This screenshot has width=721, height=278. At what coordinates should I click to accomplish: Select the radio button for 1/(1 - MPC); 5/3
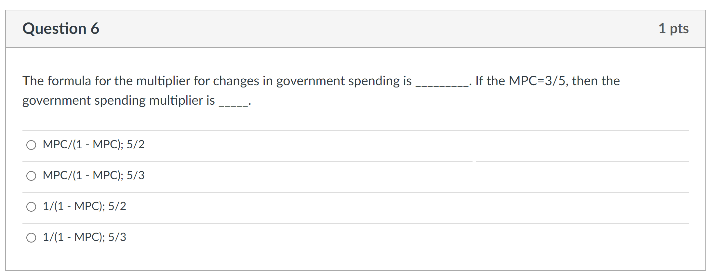click(x=32, y=237)
